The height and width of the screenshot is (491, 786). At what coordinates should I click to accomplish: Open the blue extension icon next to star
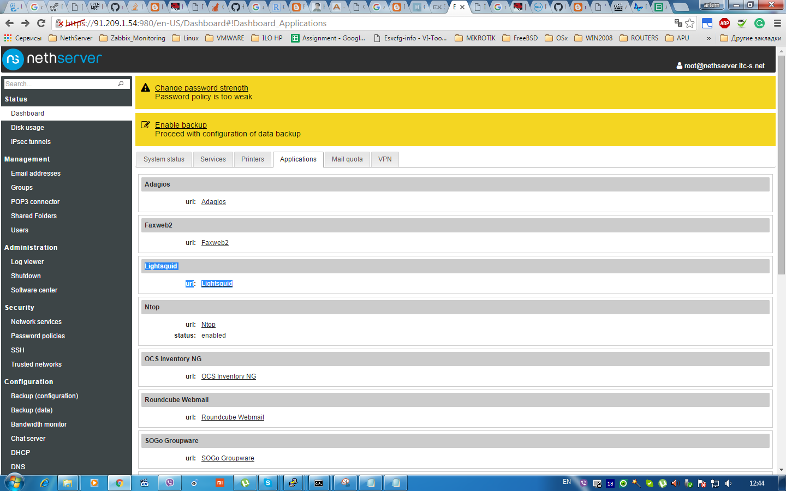(707, 23)
